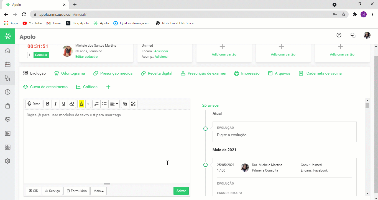Click the timeline scrollbar down arrow

pyautogui.click(x=367, y=194)
